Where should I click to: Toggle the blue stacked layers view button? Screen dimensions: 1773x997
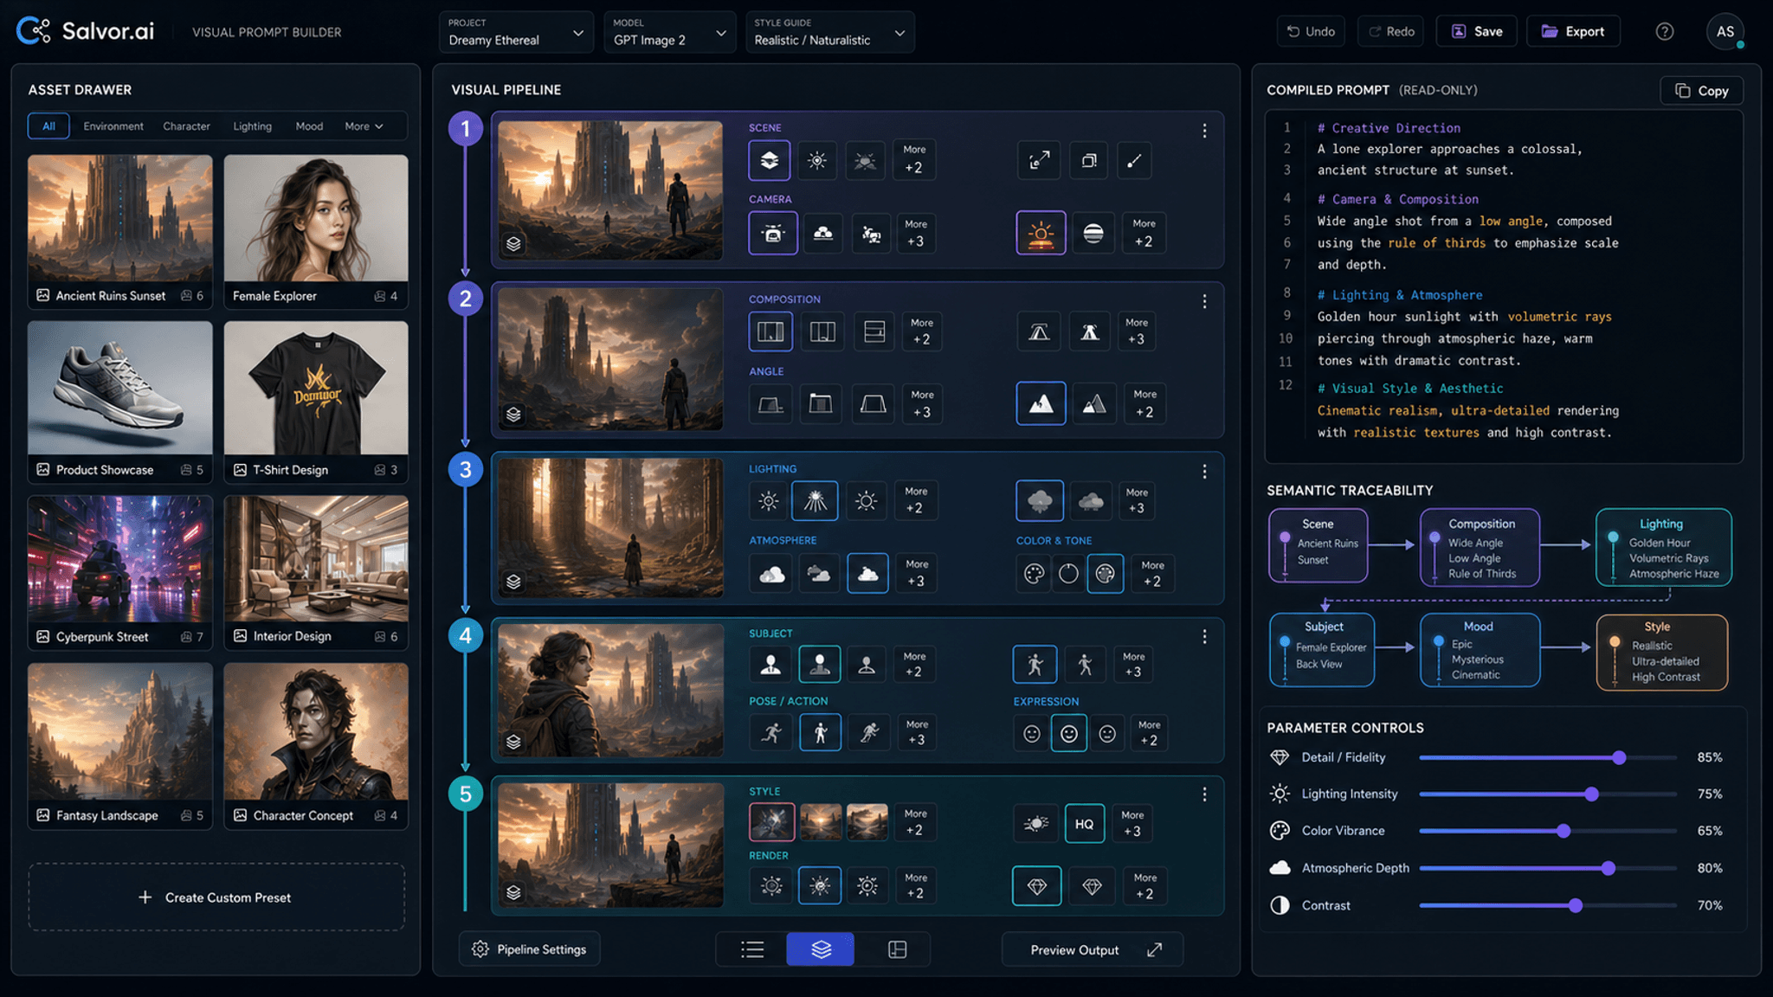821,950
